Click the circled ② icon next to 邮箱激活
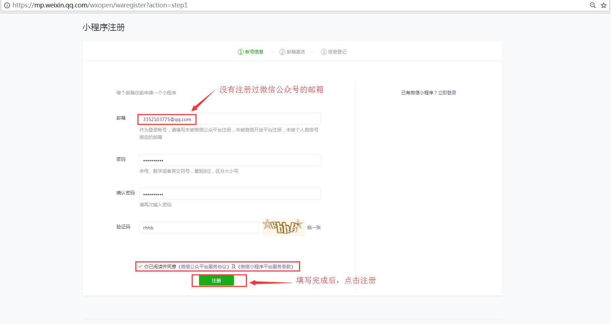This screenshot has height=324, width=611. pyautogui.click(x=282, y=51)
